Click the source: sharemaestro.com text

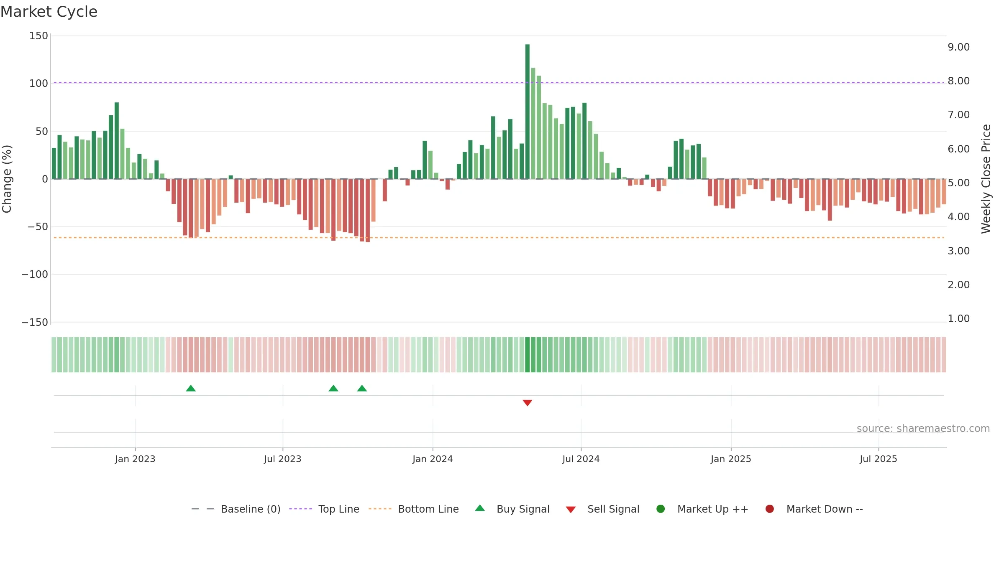923,429
